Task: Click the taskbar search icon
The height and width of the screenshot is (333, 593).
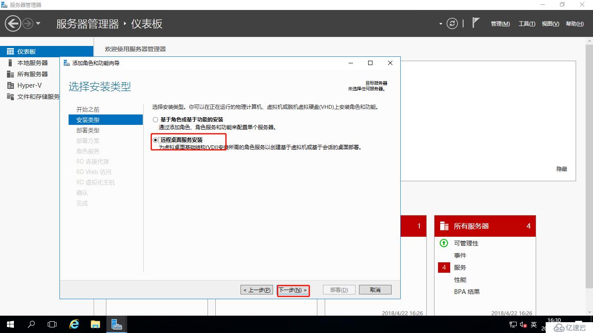Action: (31, 324)
